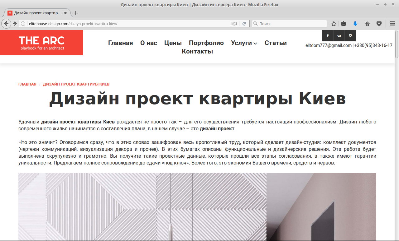
Task: Open the Главная menu item
Action: (121, 43)
